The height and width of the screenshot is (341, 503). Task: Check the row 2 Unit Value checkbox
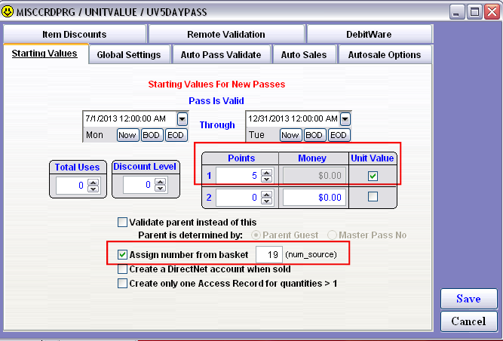point(373,196)
